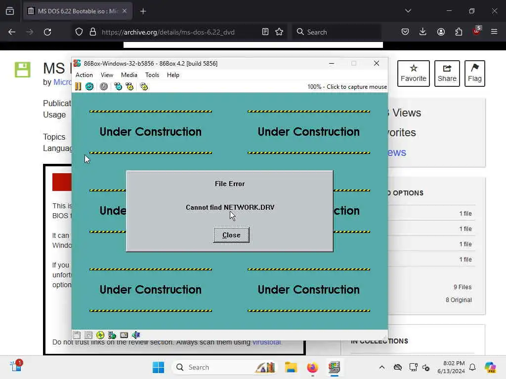Bookmark this page with star icon
Image resolution: width=506 pixels, height=379 pixels.
tap(279, 32)
